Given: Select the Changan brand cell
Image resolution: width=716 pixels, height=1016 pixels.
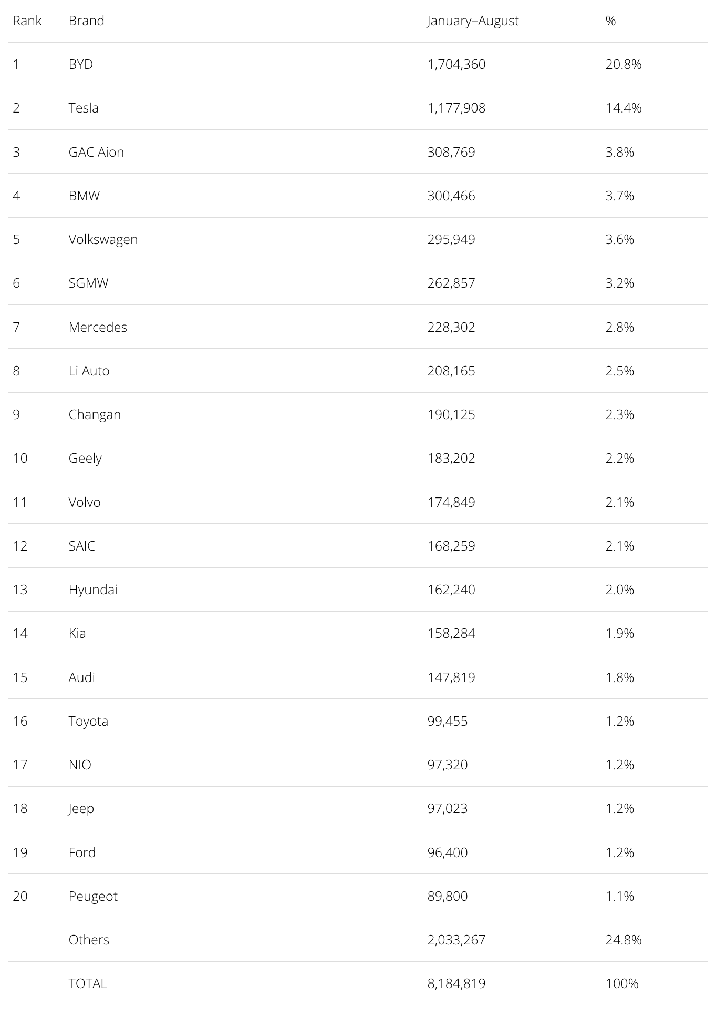Looking at the screenshot, I should click(x=95, y=414).
